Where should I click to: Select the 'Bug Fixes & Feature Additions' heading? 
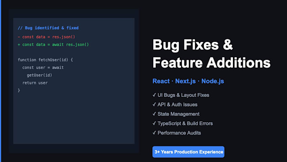pos(211,54)
